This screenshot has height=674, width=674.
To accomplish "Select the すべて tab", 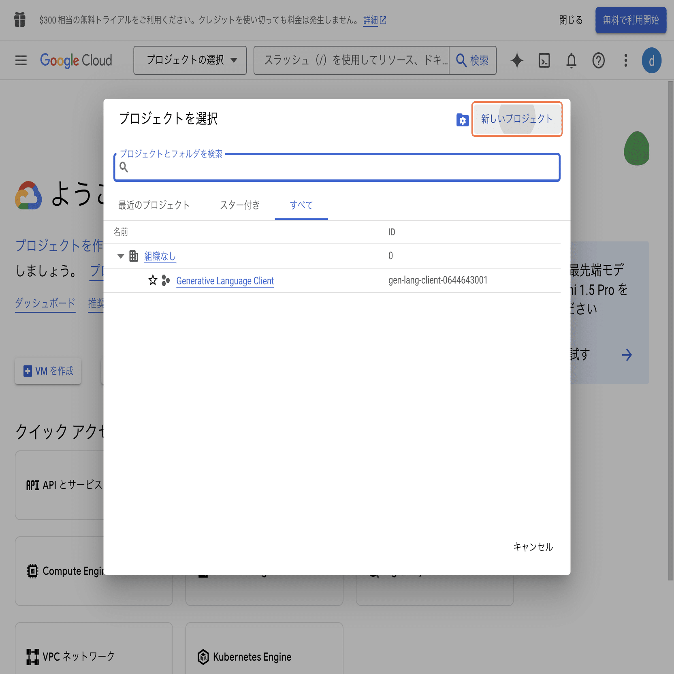I will [301, 205].
